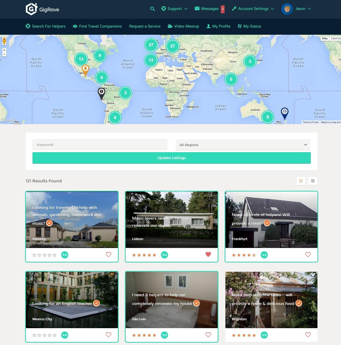Viewport: 341px width, 345px height.
Task: Click the Update Listings button
Action: click(x=171, y=158)
